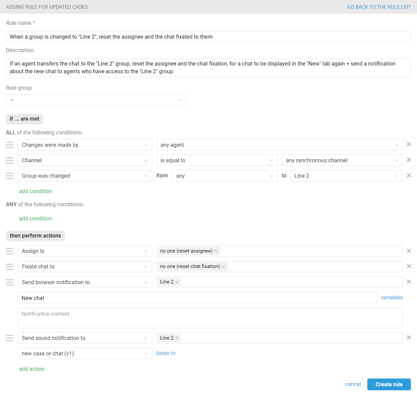Click 'add action' link
This screenshot has width=417, height=397.
pyautogui.click(x=32, y=369)
